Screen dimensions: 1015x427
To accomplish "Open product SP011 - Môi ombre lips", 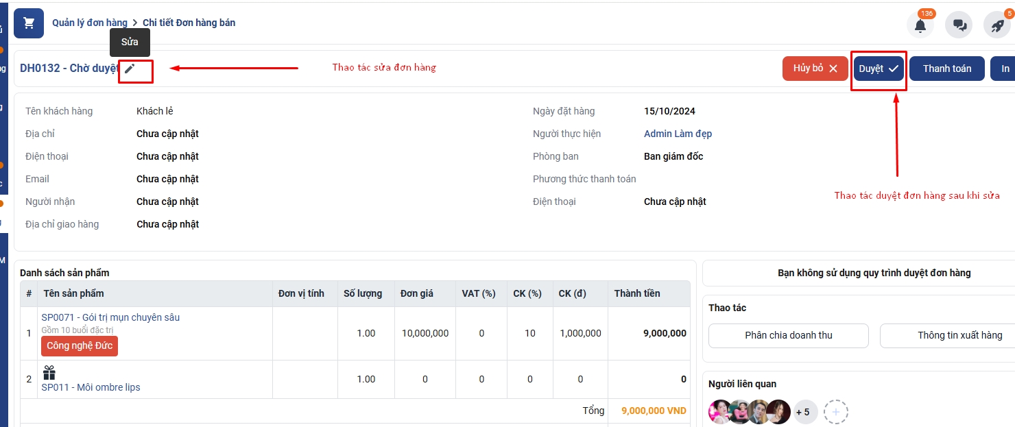I will (x=91, y=387).
